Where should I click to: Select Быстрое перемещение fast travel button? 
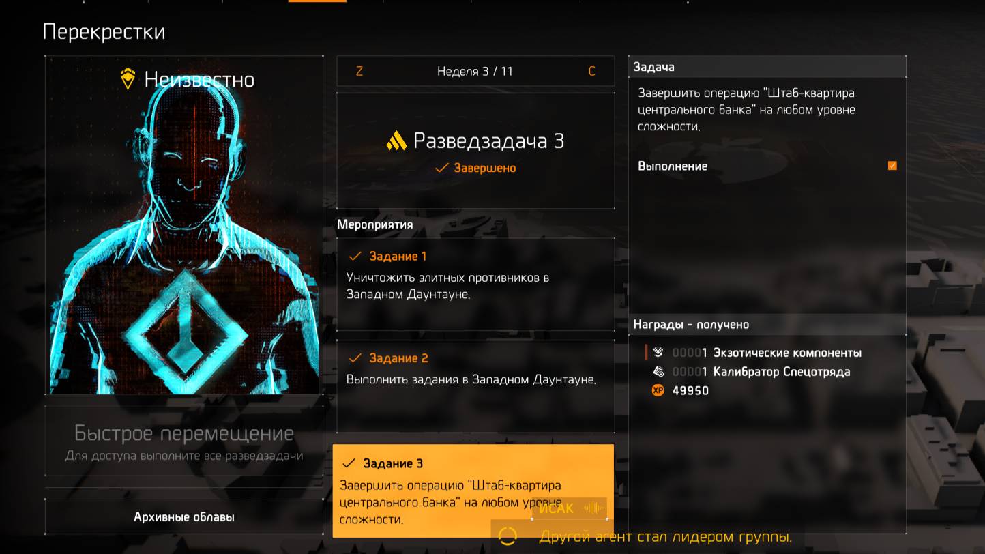click(184, 441)
